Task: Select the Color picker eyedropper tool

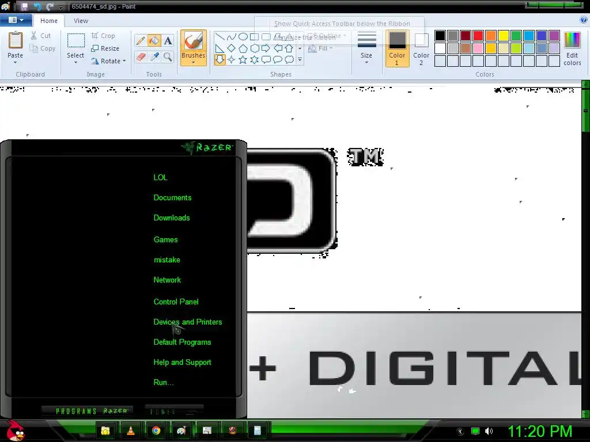Action: coord(154,57)
